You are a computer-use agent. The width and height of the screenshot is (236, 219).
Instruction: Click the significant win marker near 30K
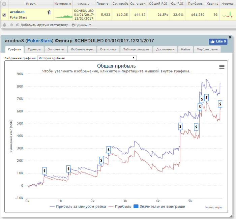click(108, 150)
